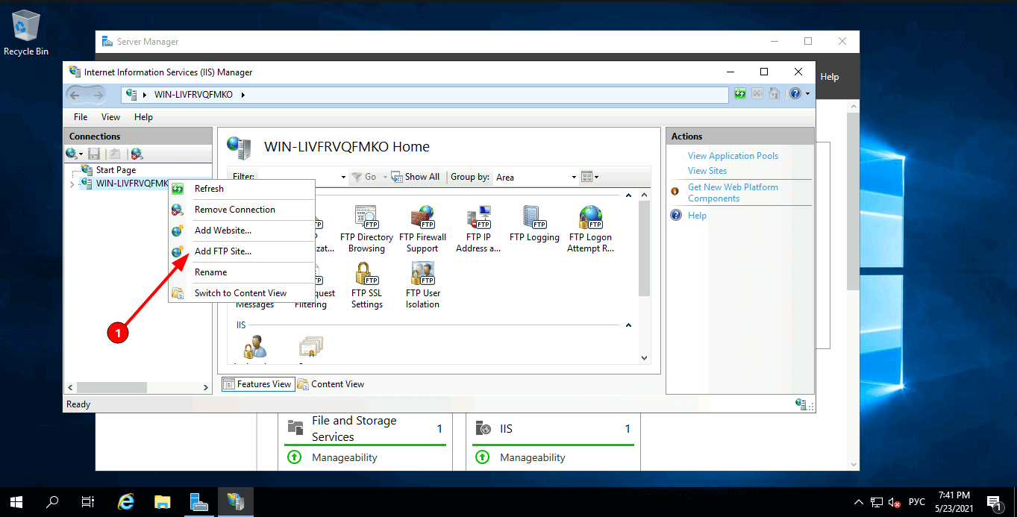Click the Recycle Bin desktop icon
Viewport: 1017px width, 517px height.
(x=26, y=34)
